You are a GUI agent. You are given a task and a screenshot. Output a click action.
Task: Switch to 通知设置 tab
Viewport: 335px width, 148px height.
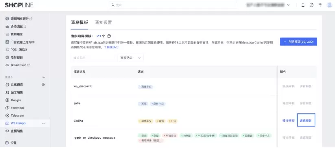click(103, 23)
